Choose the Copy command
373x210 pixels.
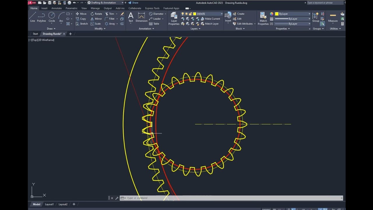(81, 19)
